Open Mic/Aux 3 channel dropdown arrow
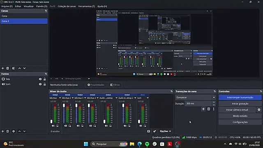Image resolution: width=263 pixels, height=148 pixels. point(85,98)
